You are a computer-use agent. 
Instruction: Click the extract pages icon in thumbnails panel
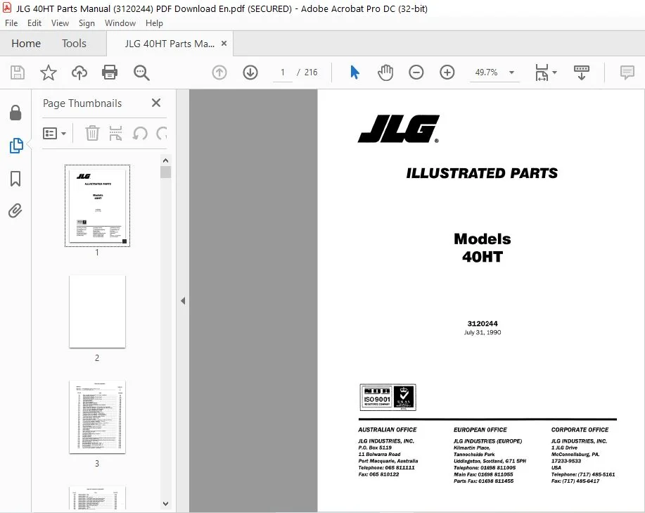115,133
